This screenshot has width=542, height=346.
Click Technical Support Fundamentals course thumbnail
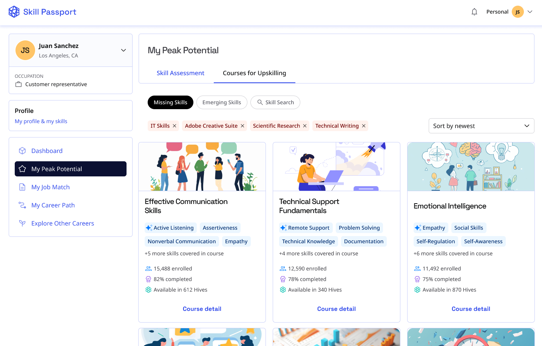click(x=337, y=167)
